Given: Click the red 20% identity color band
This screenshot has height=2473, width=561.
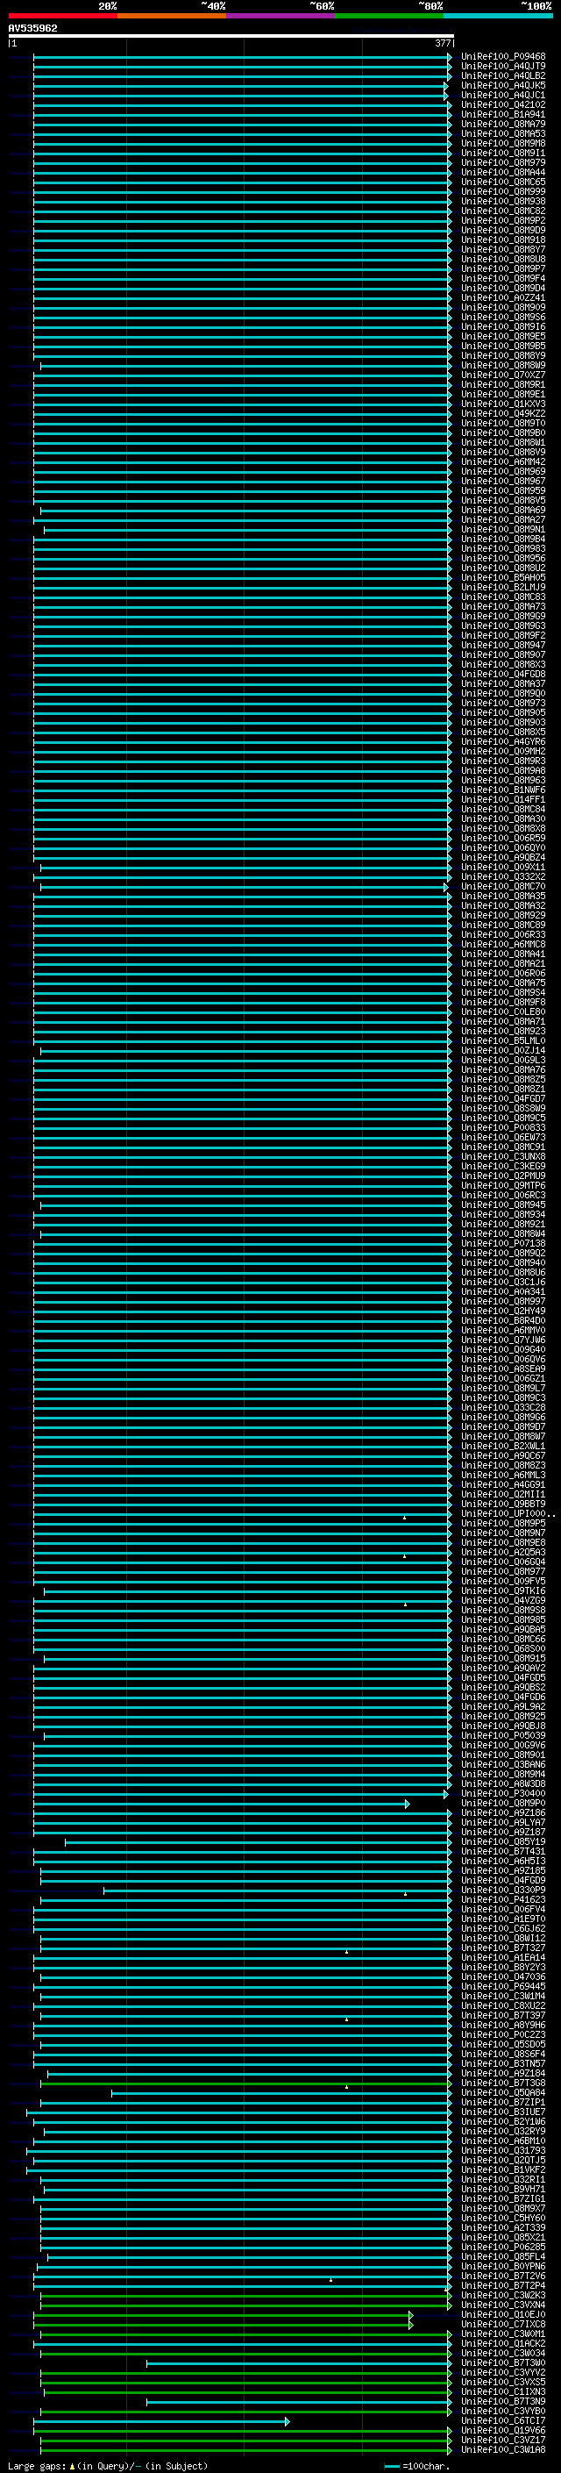Looking at the screenshot, I should (x=62, y=16).
